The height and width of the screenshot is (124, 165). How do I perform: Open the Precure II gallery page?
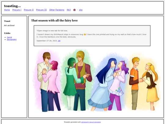click(x=29, y=10)
